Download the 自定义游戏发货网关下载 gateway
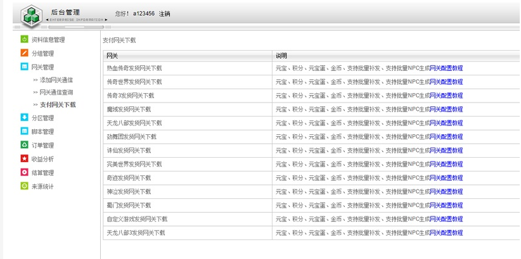 click(137, 219)
